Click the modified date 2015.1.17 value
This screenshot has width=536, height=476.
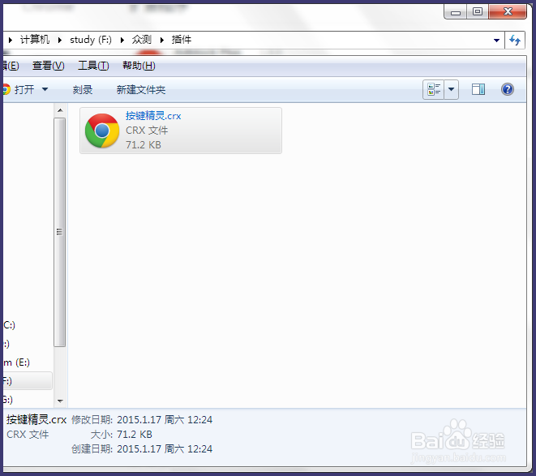165,419
